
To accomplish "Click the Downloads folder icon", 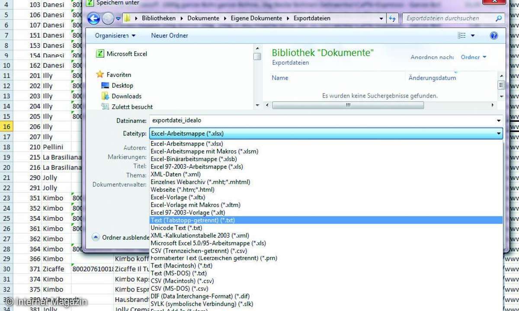I will pyautogui.click(x=105, y=96).
